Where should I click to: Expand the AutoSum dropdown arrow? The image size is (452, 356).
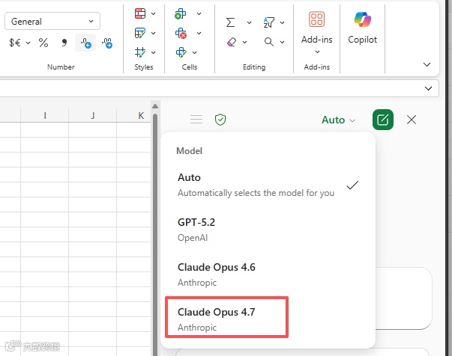(249, 22)
